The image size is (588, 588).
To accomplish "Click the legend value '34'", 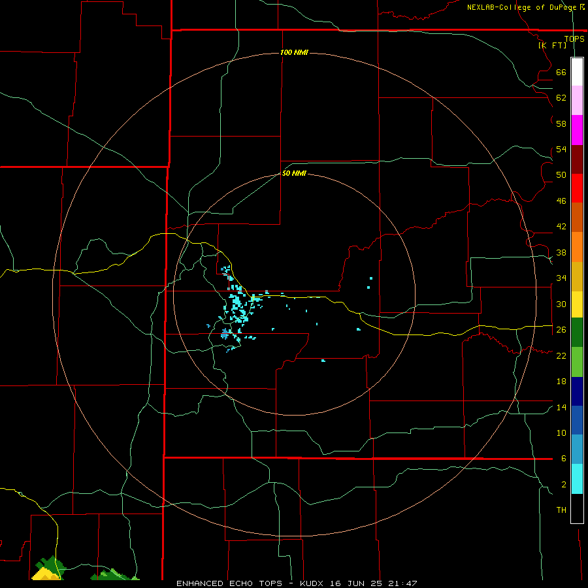I will 561,278.
